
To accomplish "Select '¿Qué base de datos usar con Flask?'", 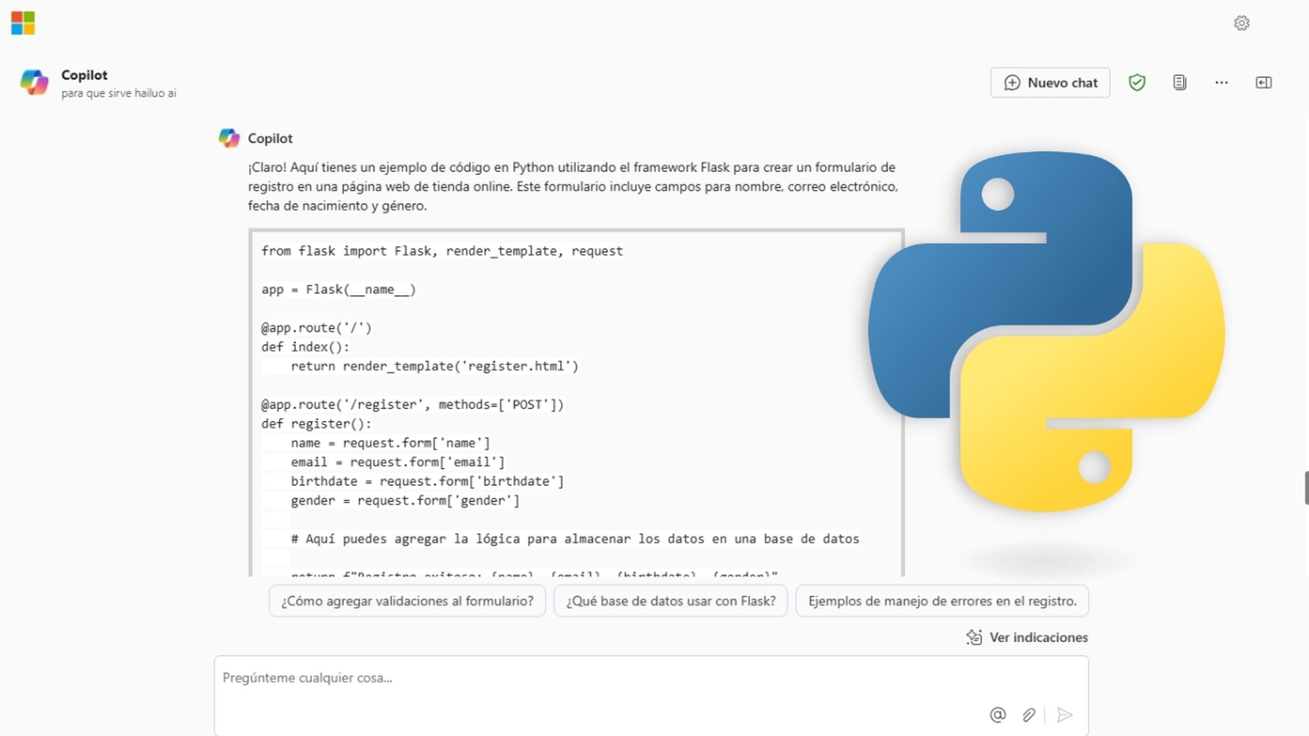I will pos(670,601).
